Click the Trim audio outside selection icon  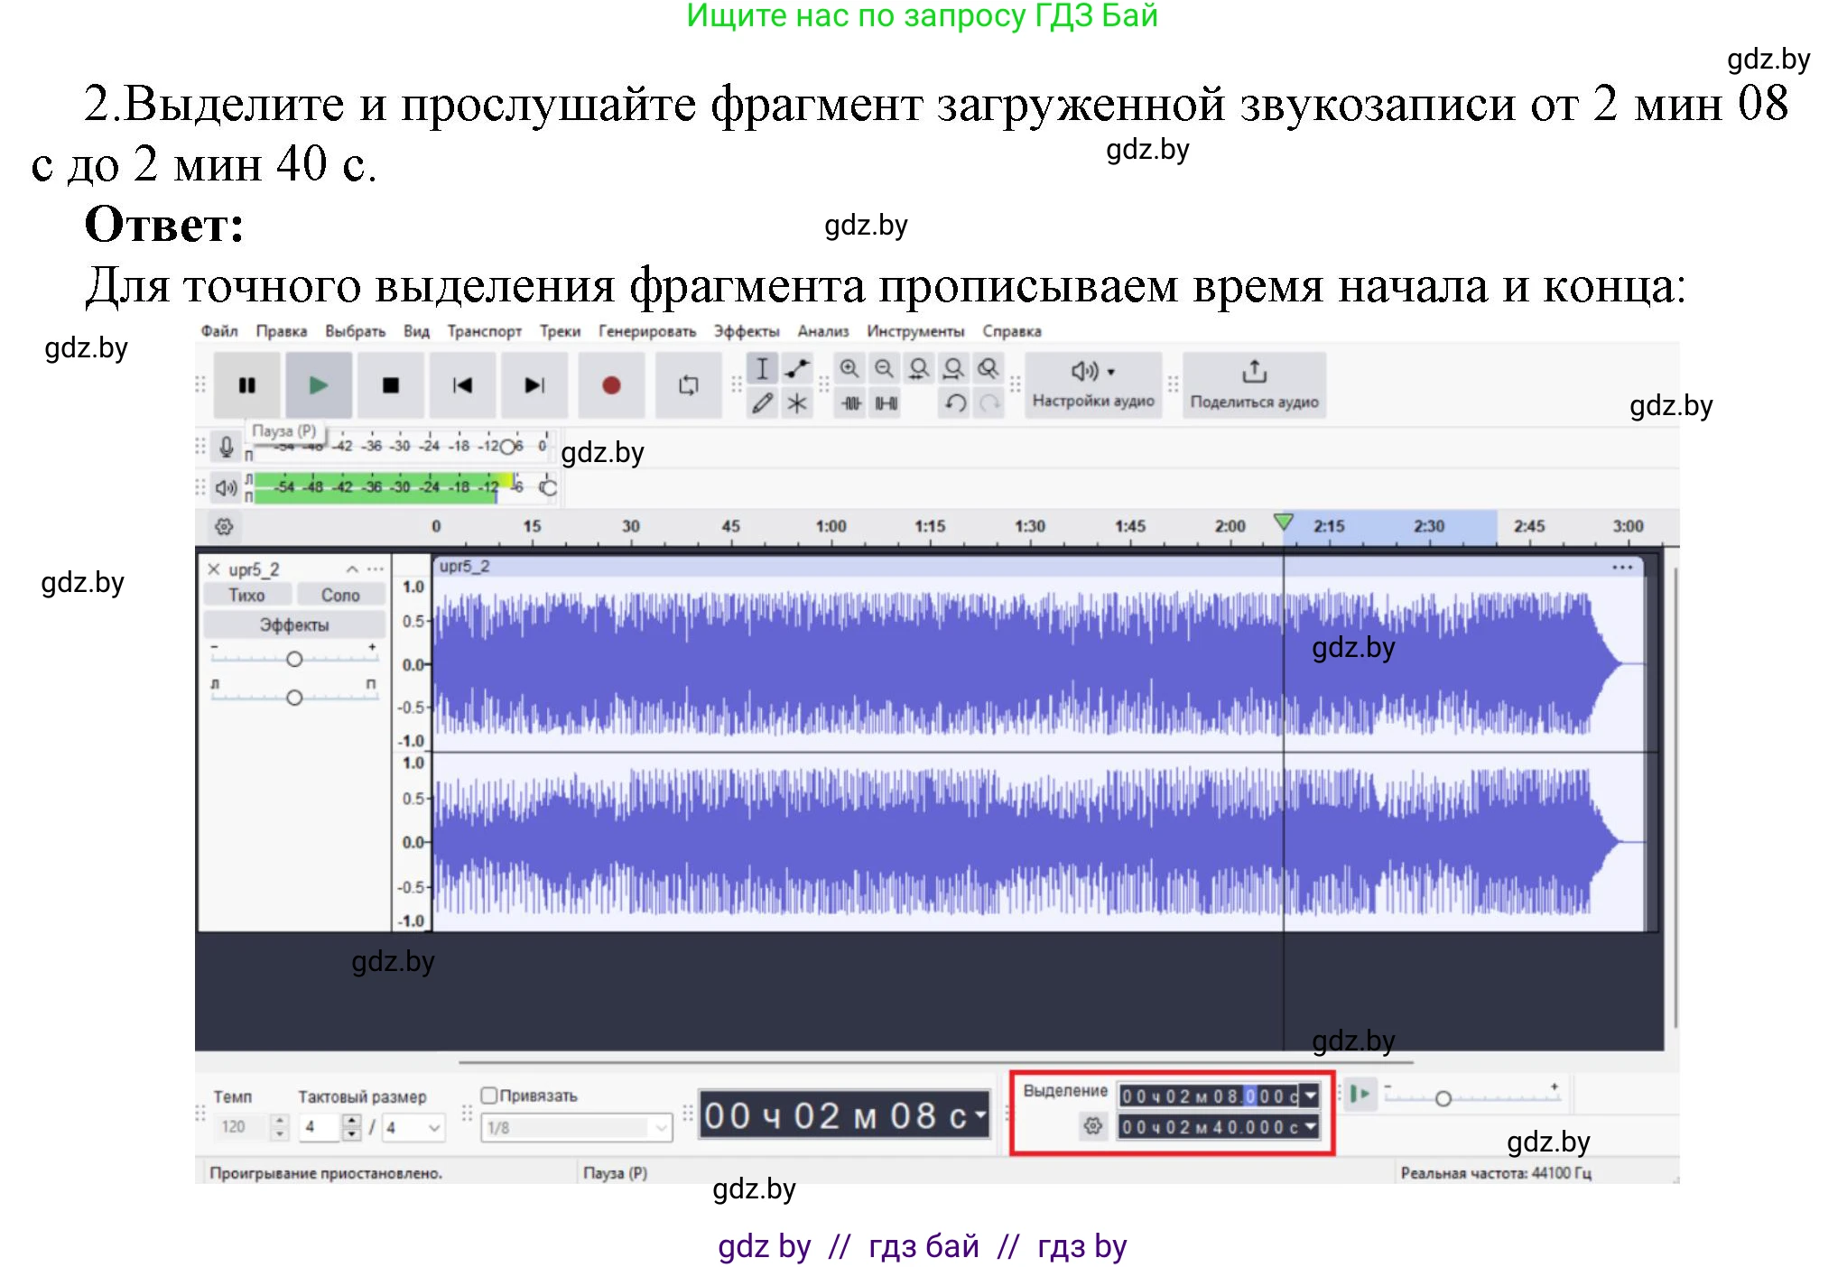pyautogui.click(x=851, y=404)
